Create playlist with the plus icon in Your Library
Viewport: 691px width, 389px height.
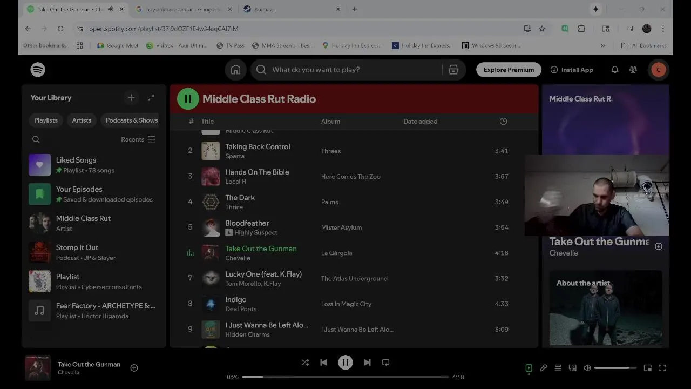point(131,98)
